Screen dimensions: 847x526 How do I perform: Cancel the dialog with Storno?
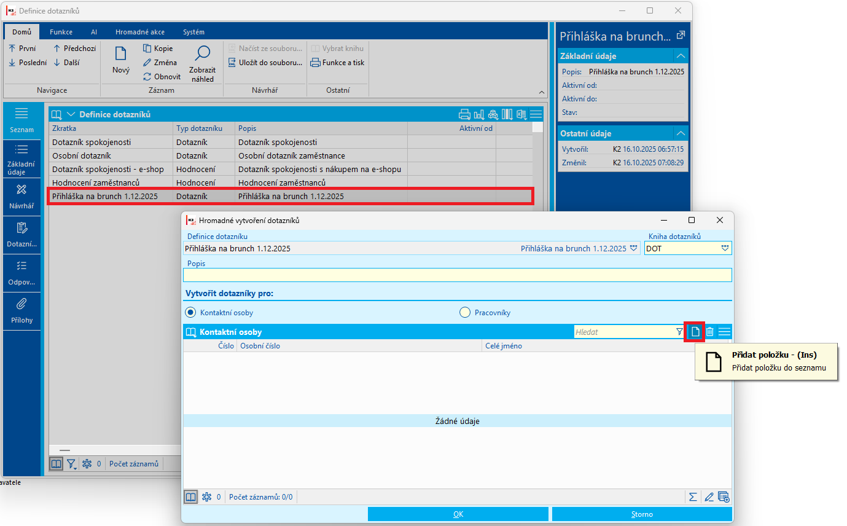pos(642,514)
